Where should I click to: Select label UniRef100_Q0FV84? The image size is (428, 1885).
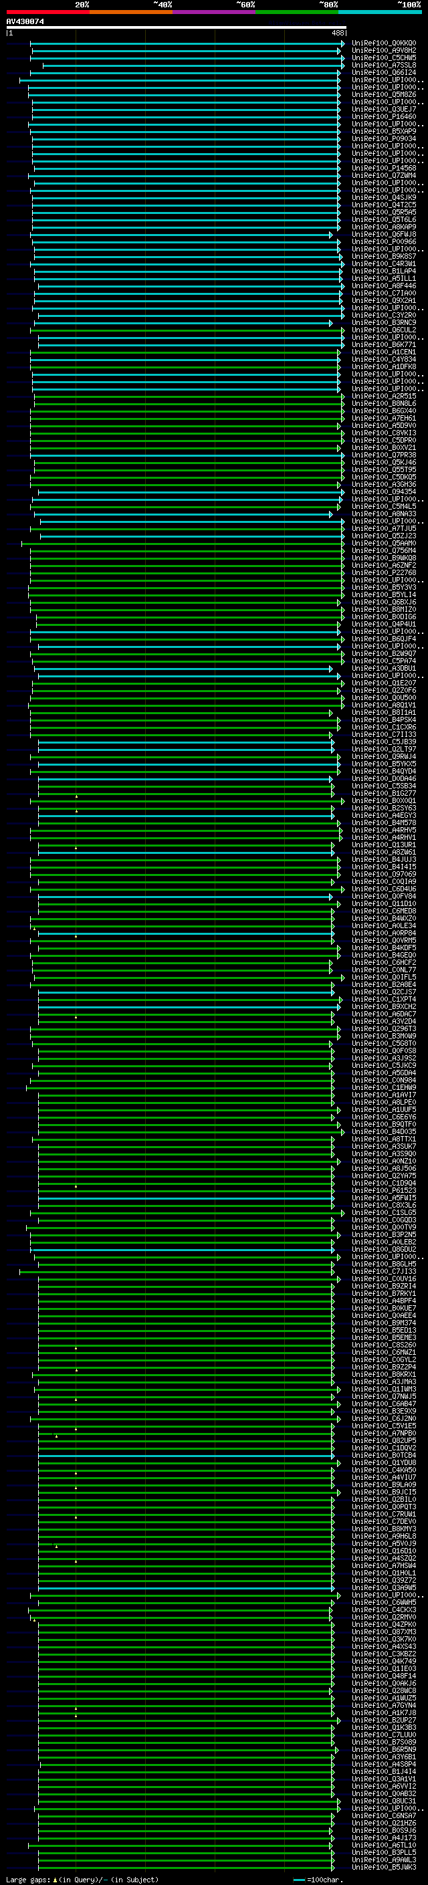384,897
